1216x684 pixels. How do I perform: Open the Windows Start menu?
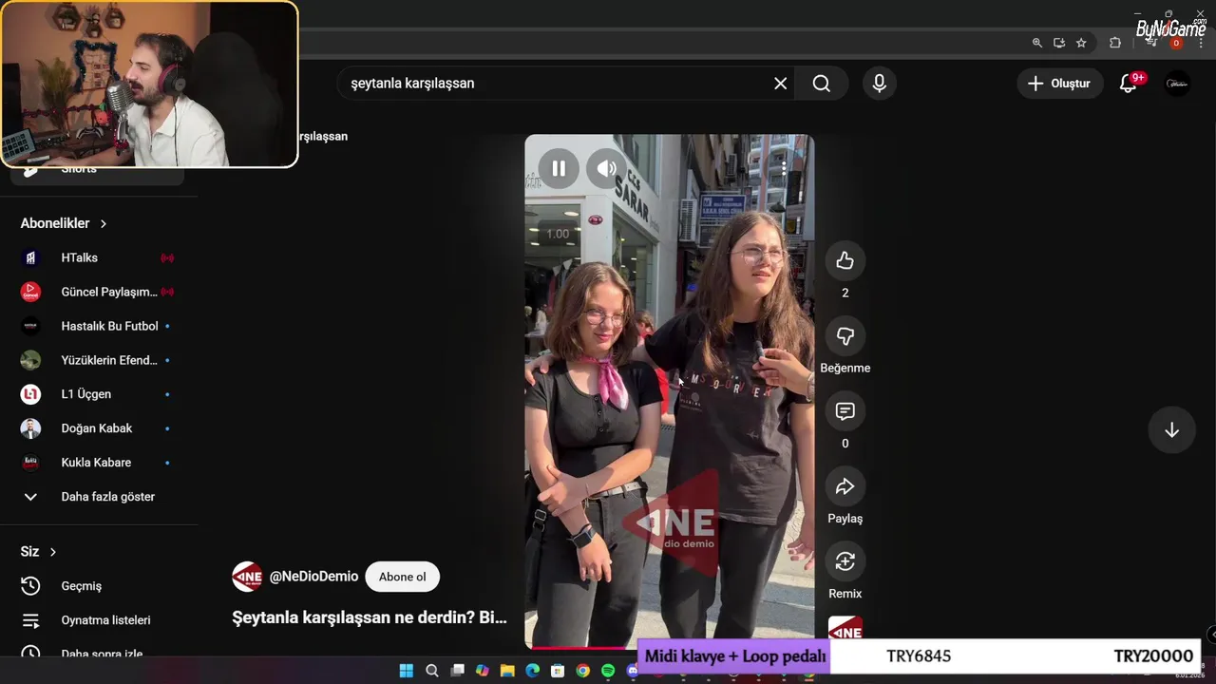point(407,671)
